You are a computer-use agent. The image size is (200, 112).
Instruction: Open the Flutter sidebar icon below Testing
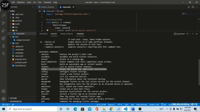pyautogui.click(x=3, y=53)
